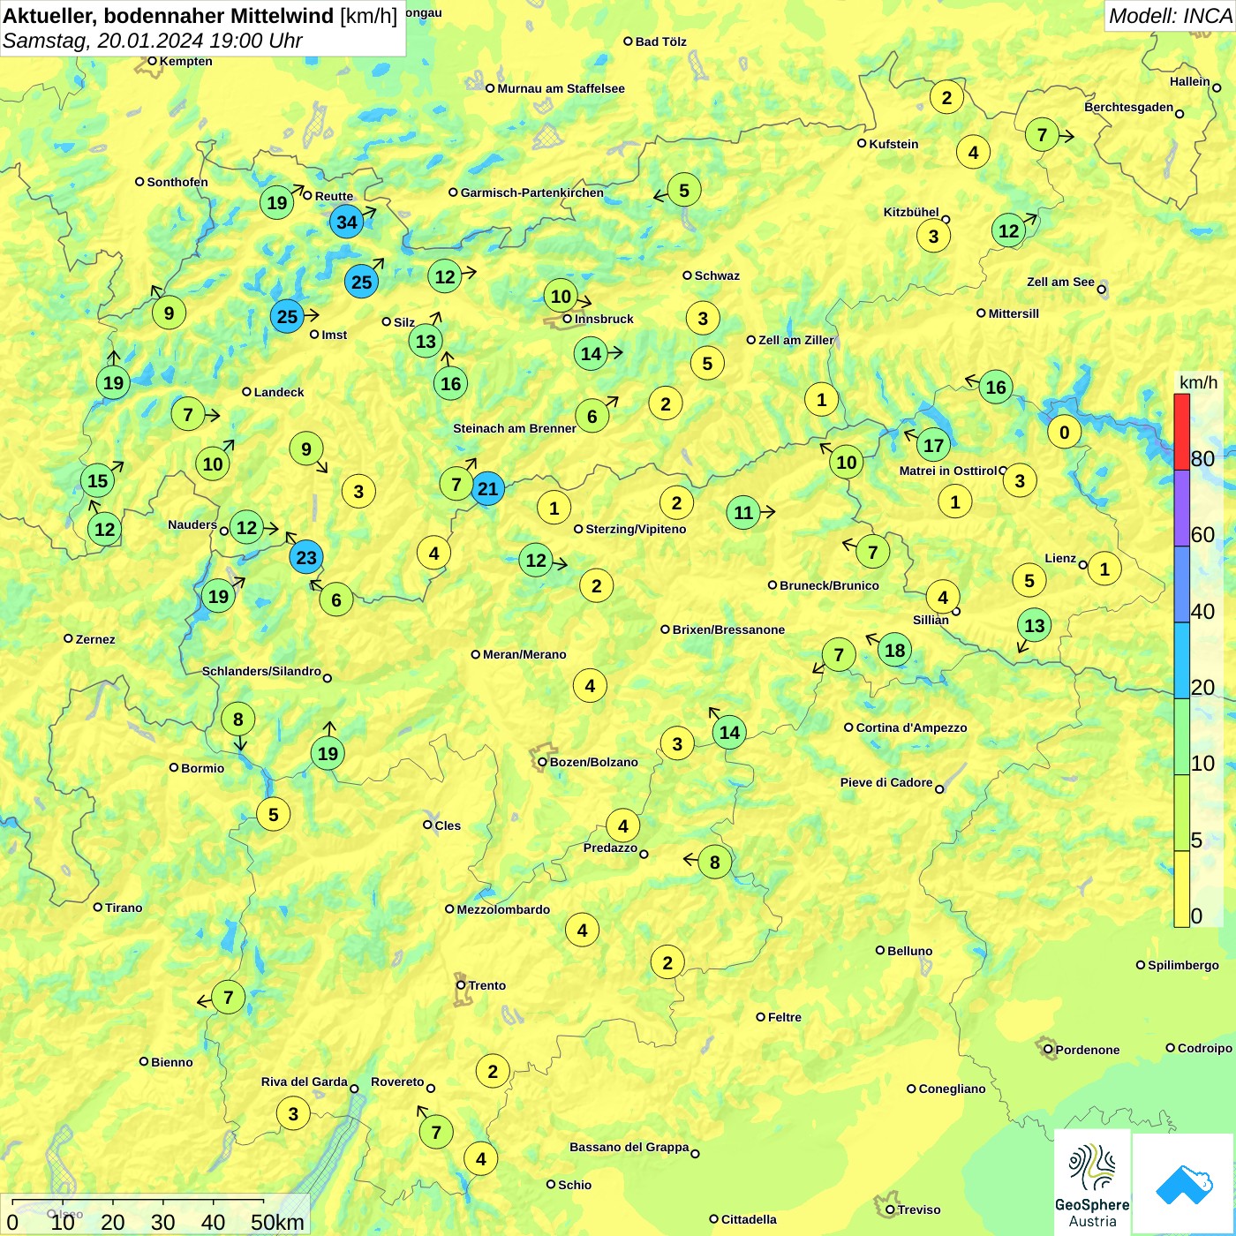Click the 16 km/h marker near Mittersill
This screenshot has height=1236, width=1236.
click(996, 387)
